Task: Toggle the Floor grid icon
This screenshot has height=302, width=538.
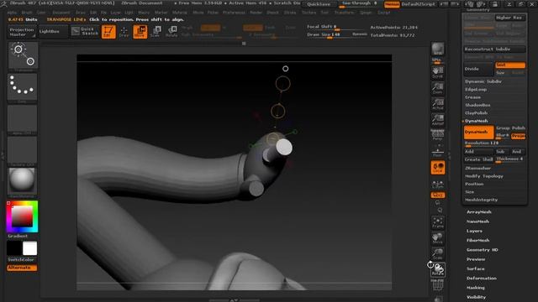Action: [x=437, y=151]
